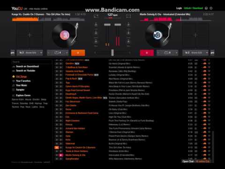Click the icon left of the 127 bpm display
Screen dimensions: 225x169
click(96, 16)
